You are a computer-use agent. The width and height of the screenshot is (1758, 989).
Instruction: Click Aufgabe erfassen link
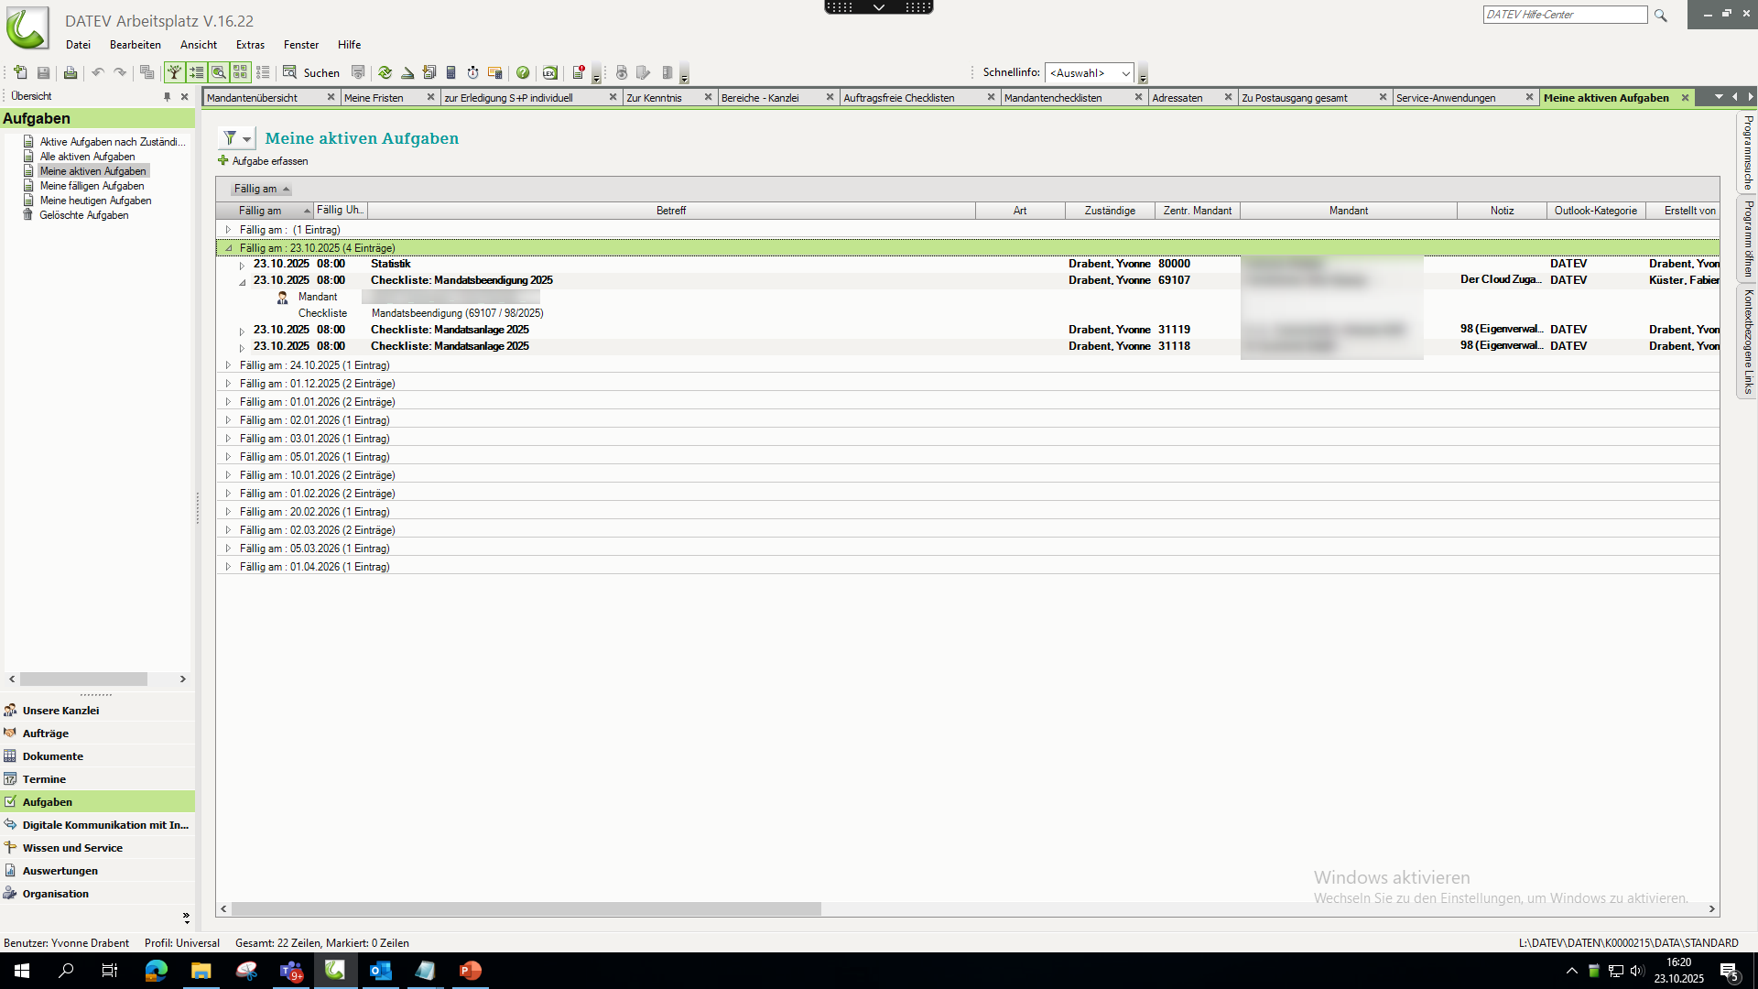coord(269,161)
